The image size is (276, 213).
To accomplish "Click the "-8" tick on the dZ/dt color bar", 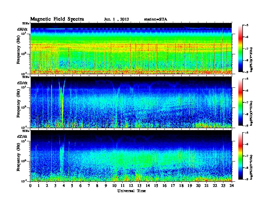I will [x=247, y=168].
